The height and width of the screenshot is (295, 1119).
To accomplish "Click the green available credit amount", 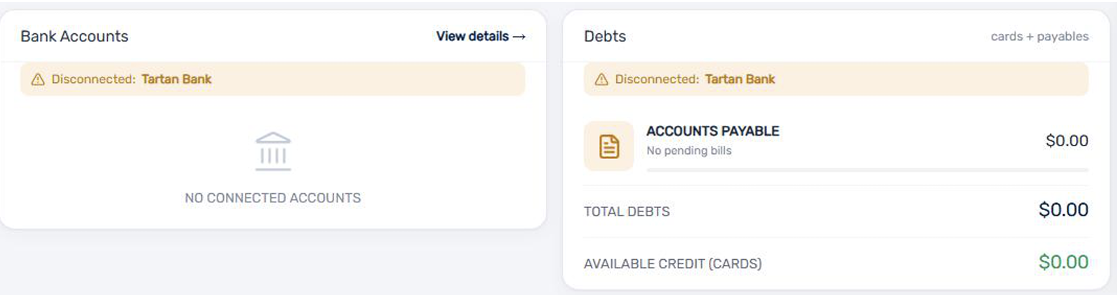I will tap(1063, 262).
